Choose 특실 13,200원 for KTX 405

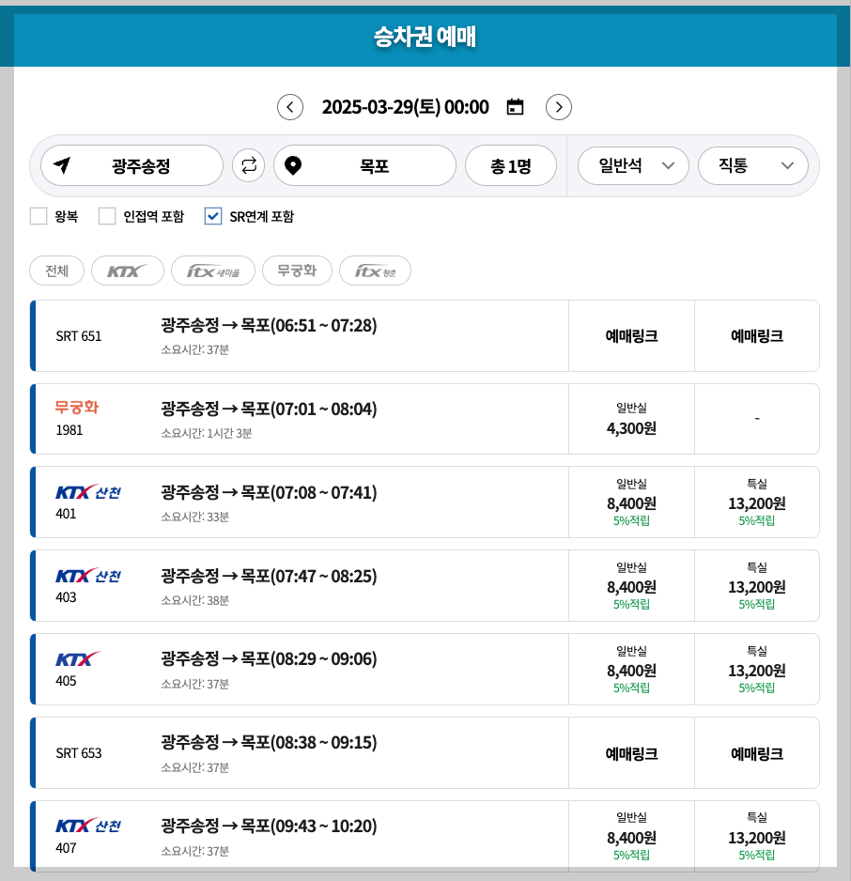757,669
